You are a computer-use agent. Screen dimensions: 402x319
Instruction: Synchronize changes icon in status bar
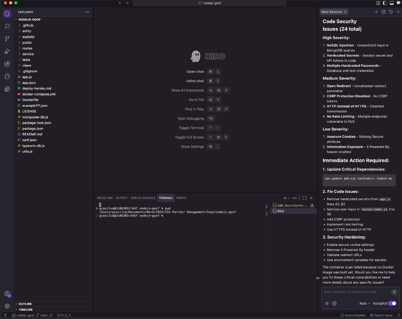[51, 315]
